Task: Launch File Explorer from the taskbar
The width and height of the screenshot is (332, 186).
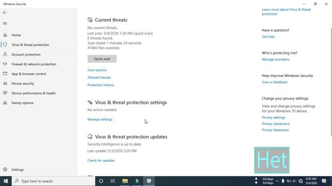Action: click(125, 181)
